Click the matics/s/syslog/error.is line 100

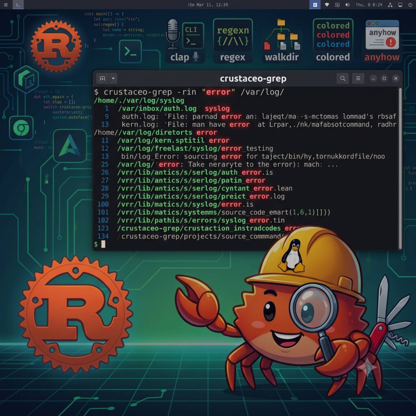click(x=175, y=204)
